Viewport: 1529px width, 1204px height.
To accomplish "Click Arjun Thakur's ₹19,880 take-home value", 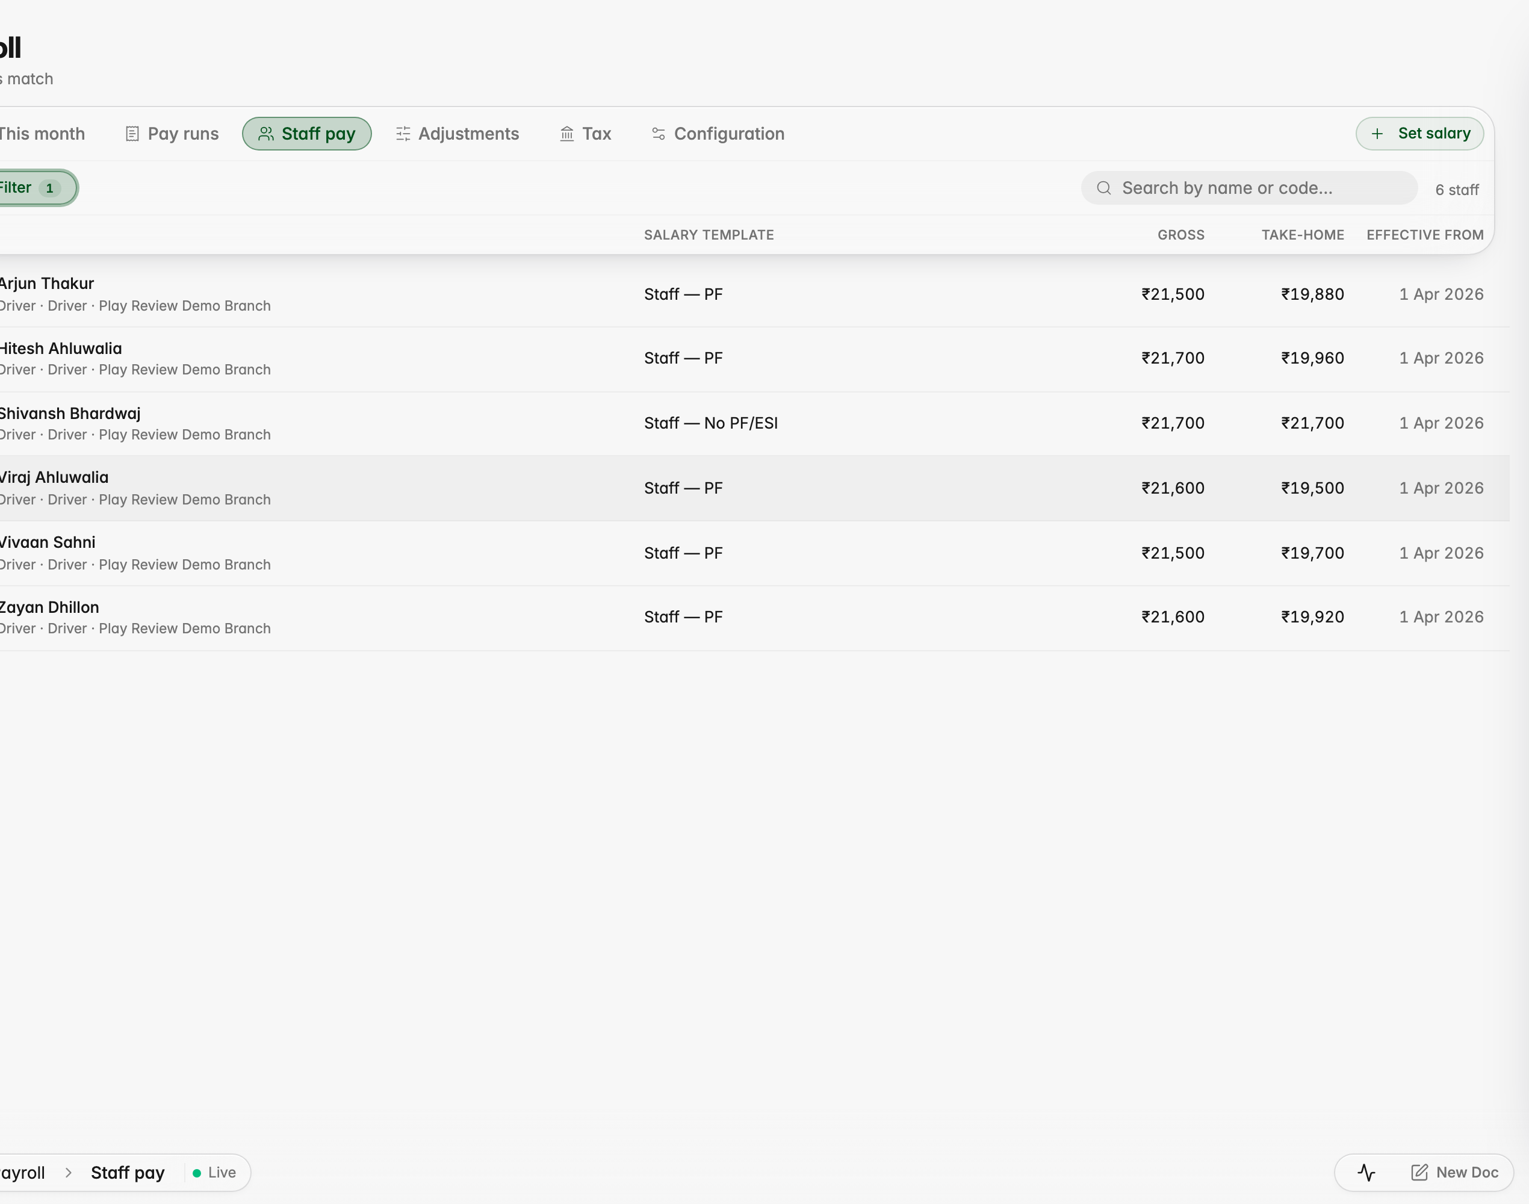I will [x=1312, y=294].
